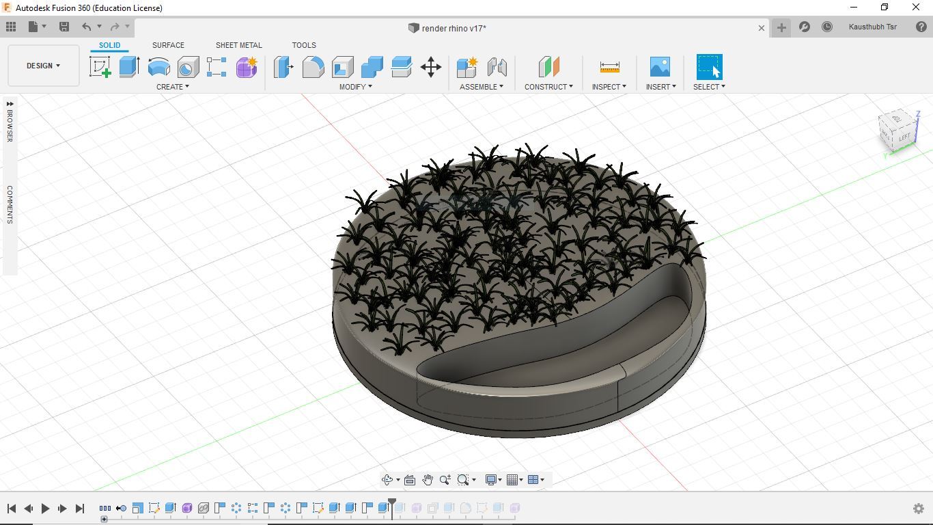Image resolution: width=933 pixels, height=525 pixels.
Task: Click the New Component icon
Action: (467, 67)
